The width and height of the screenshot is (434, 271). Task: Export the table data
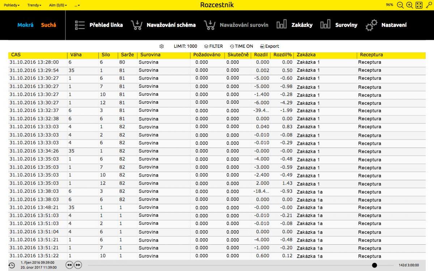point(269,46)
